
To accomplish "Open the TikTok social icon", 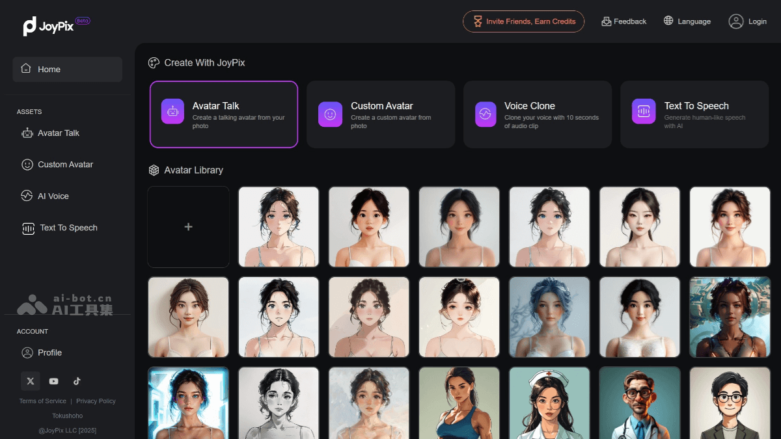I will tap(77, 381).
